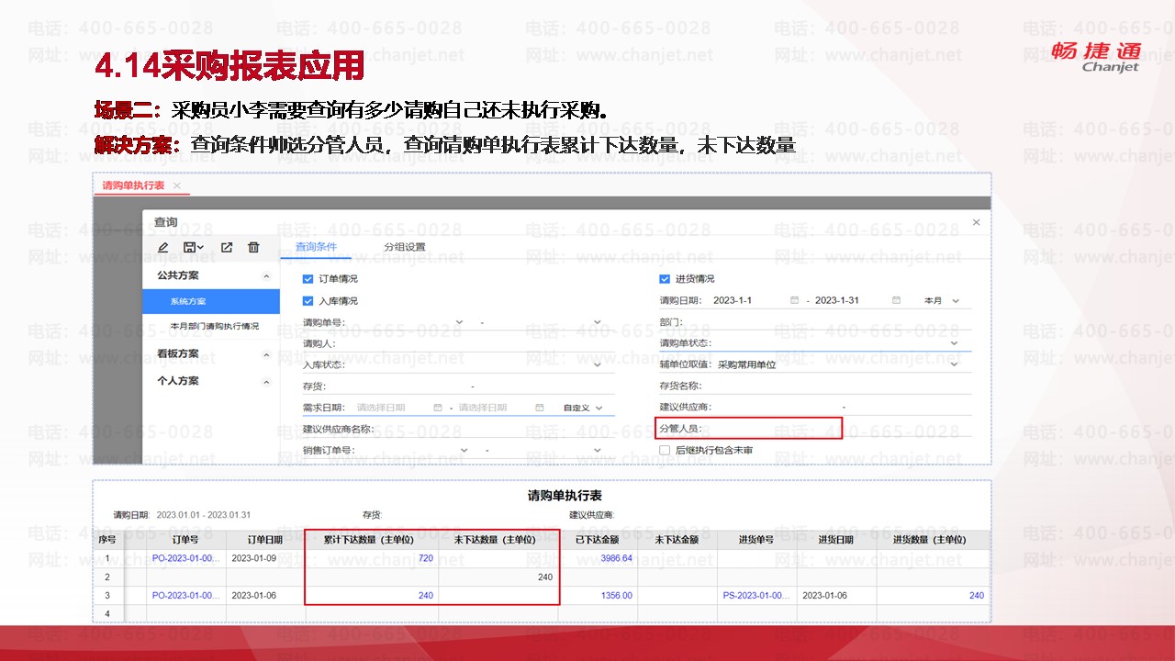Select 系统方案 in the scheme list

(x=211, y=301)
